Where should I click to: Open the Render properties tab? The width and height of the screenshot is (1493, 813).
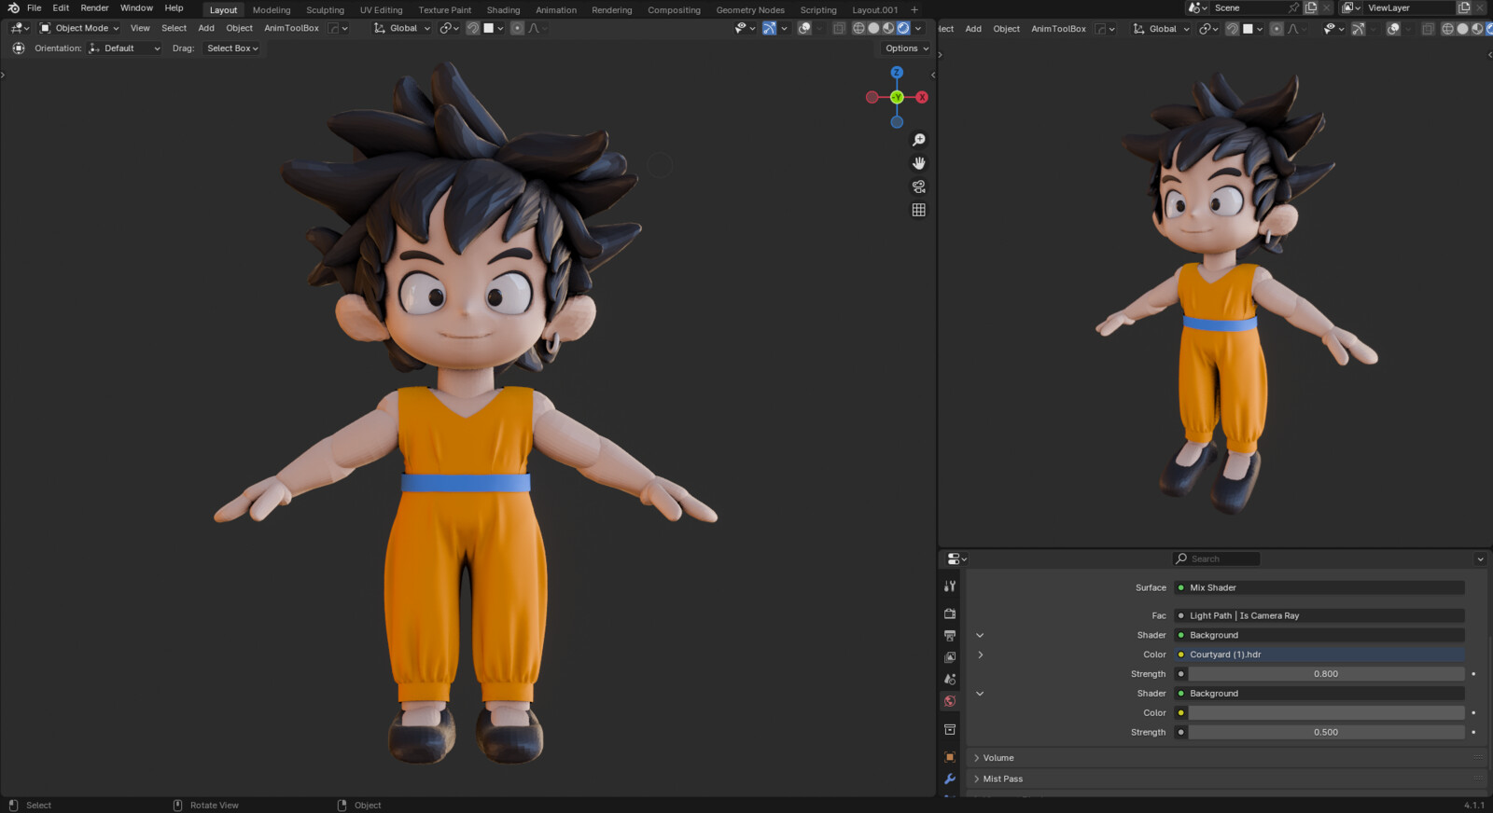tap(950, 613)
